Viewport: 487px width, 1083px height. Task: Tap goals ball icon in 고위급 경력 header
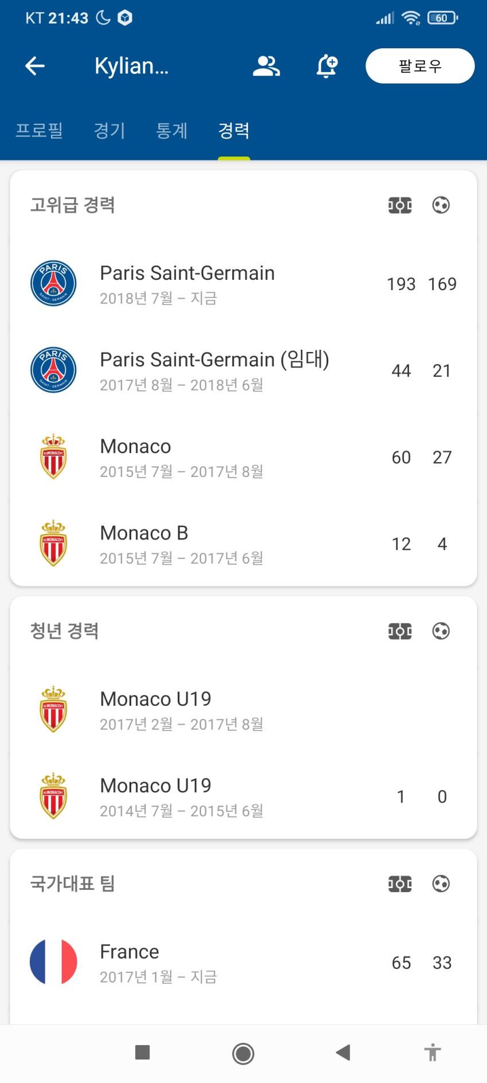(x=441, y=205)
